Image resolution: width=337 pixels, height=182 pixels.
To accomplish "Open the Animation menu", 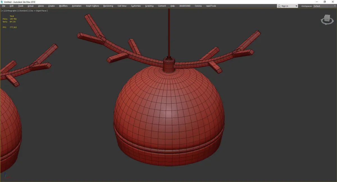I will 77,6.
